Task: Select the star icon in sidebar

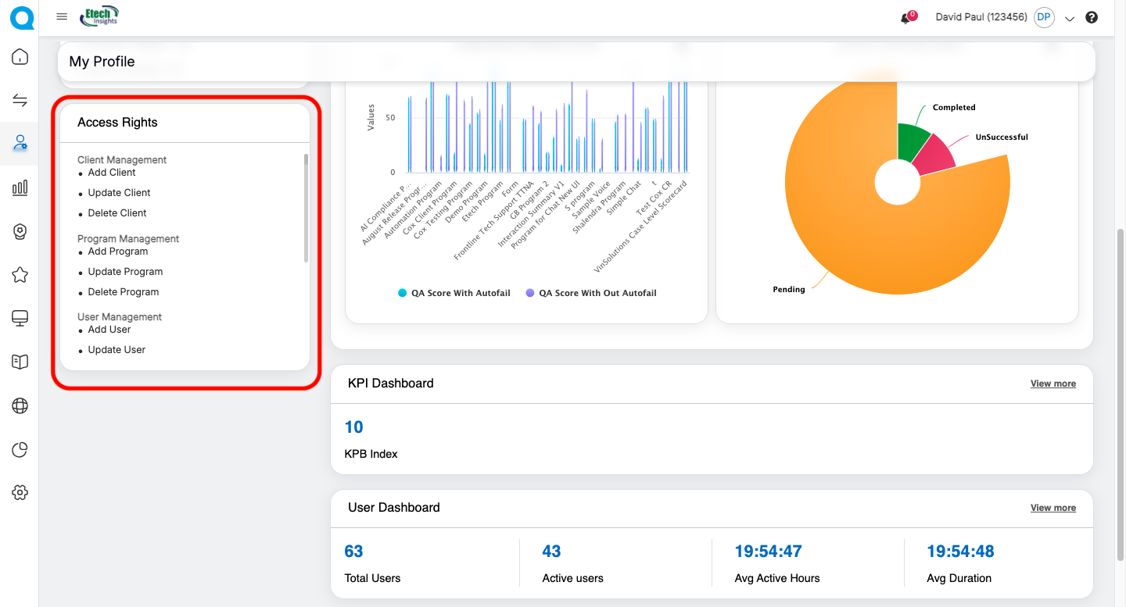Action: [20, 275]
